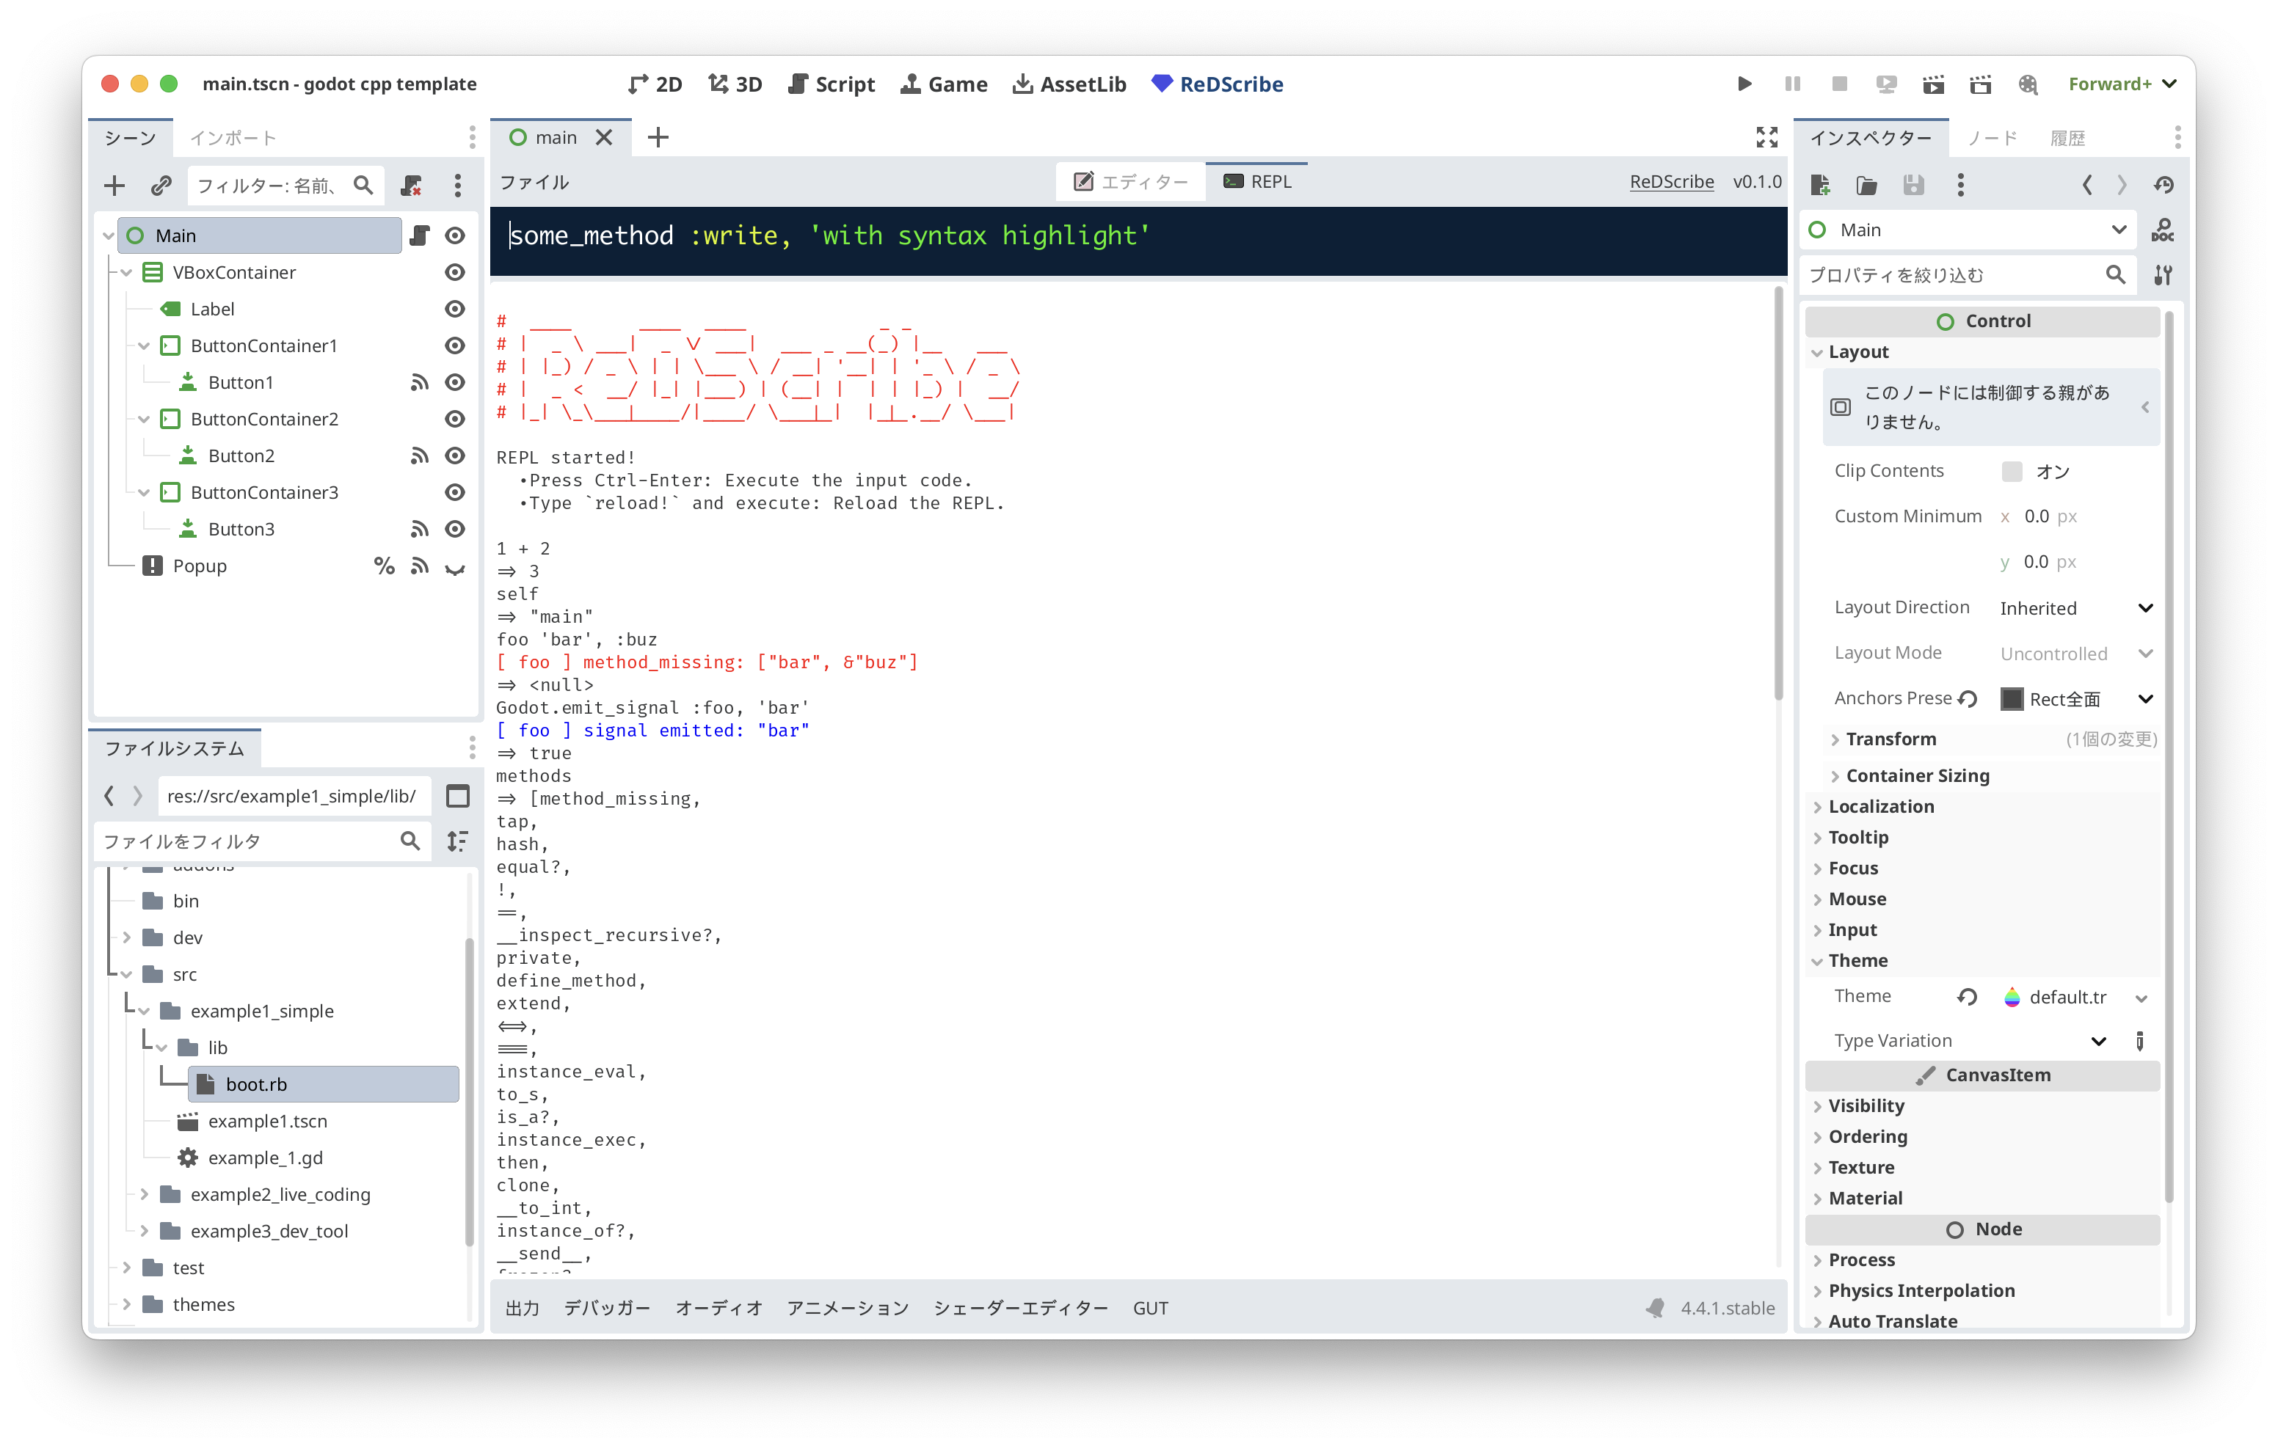Click the stop running project icon

coord(1839,84)
